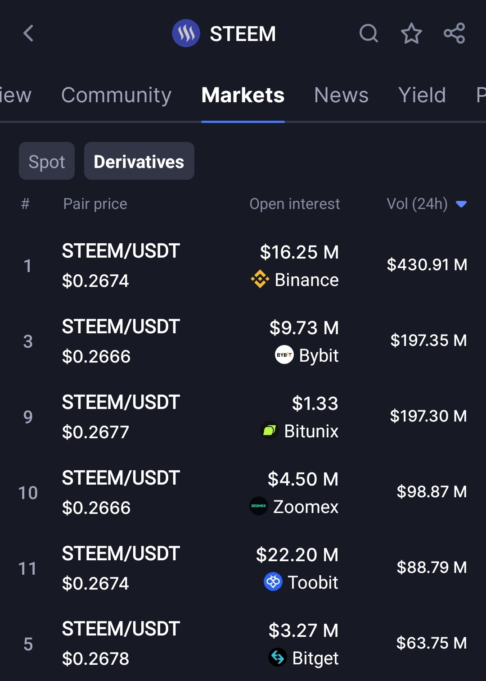Tap the share icon
This screenshot has width=486, height=681.
[454, 33]
